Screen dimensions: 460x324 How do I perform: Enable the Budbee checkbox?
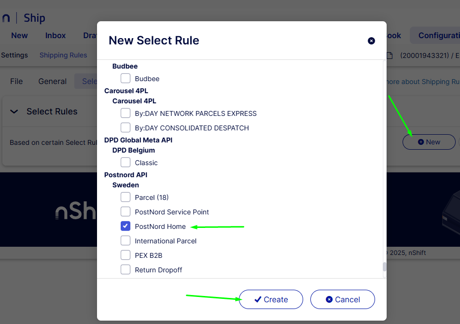pyautogui.click(x=125, y=78)
